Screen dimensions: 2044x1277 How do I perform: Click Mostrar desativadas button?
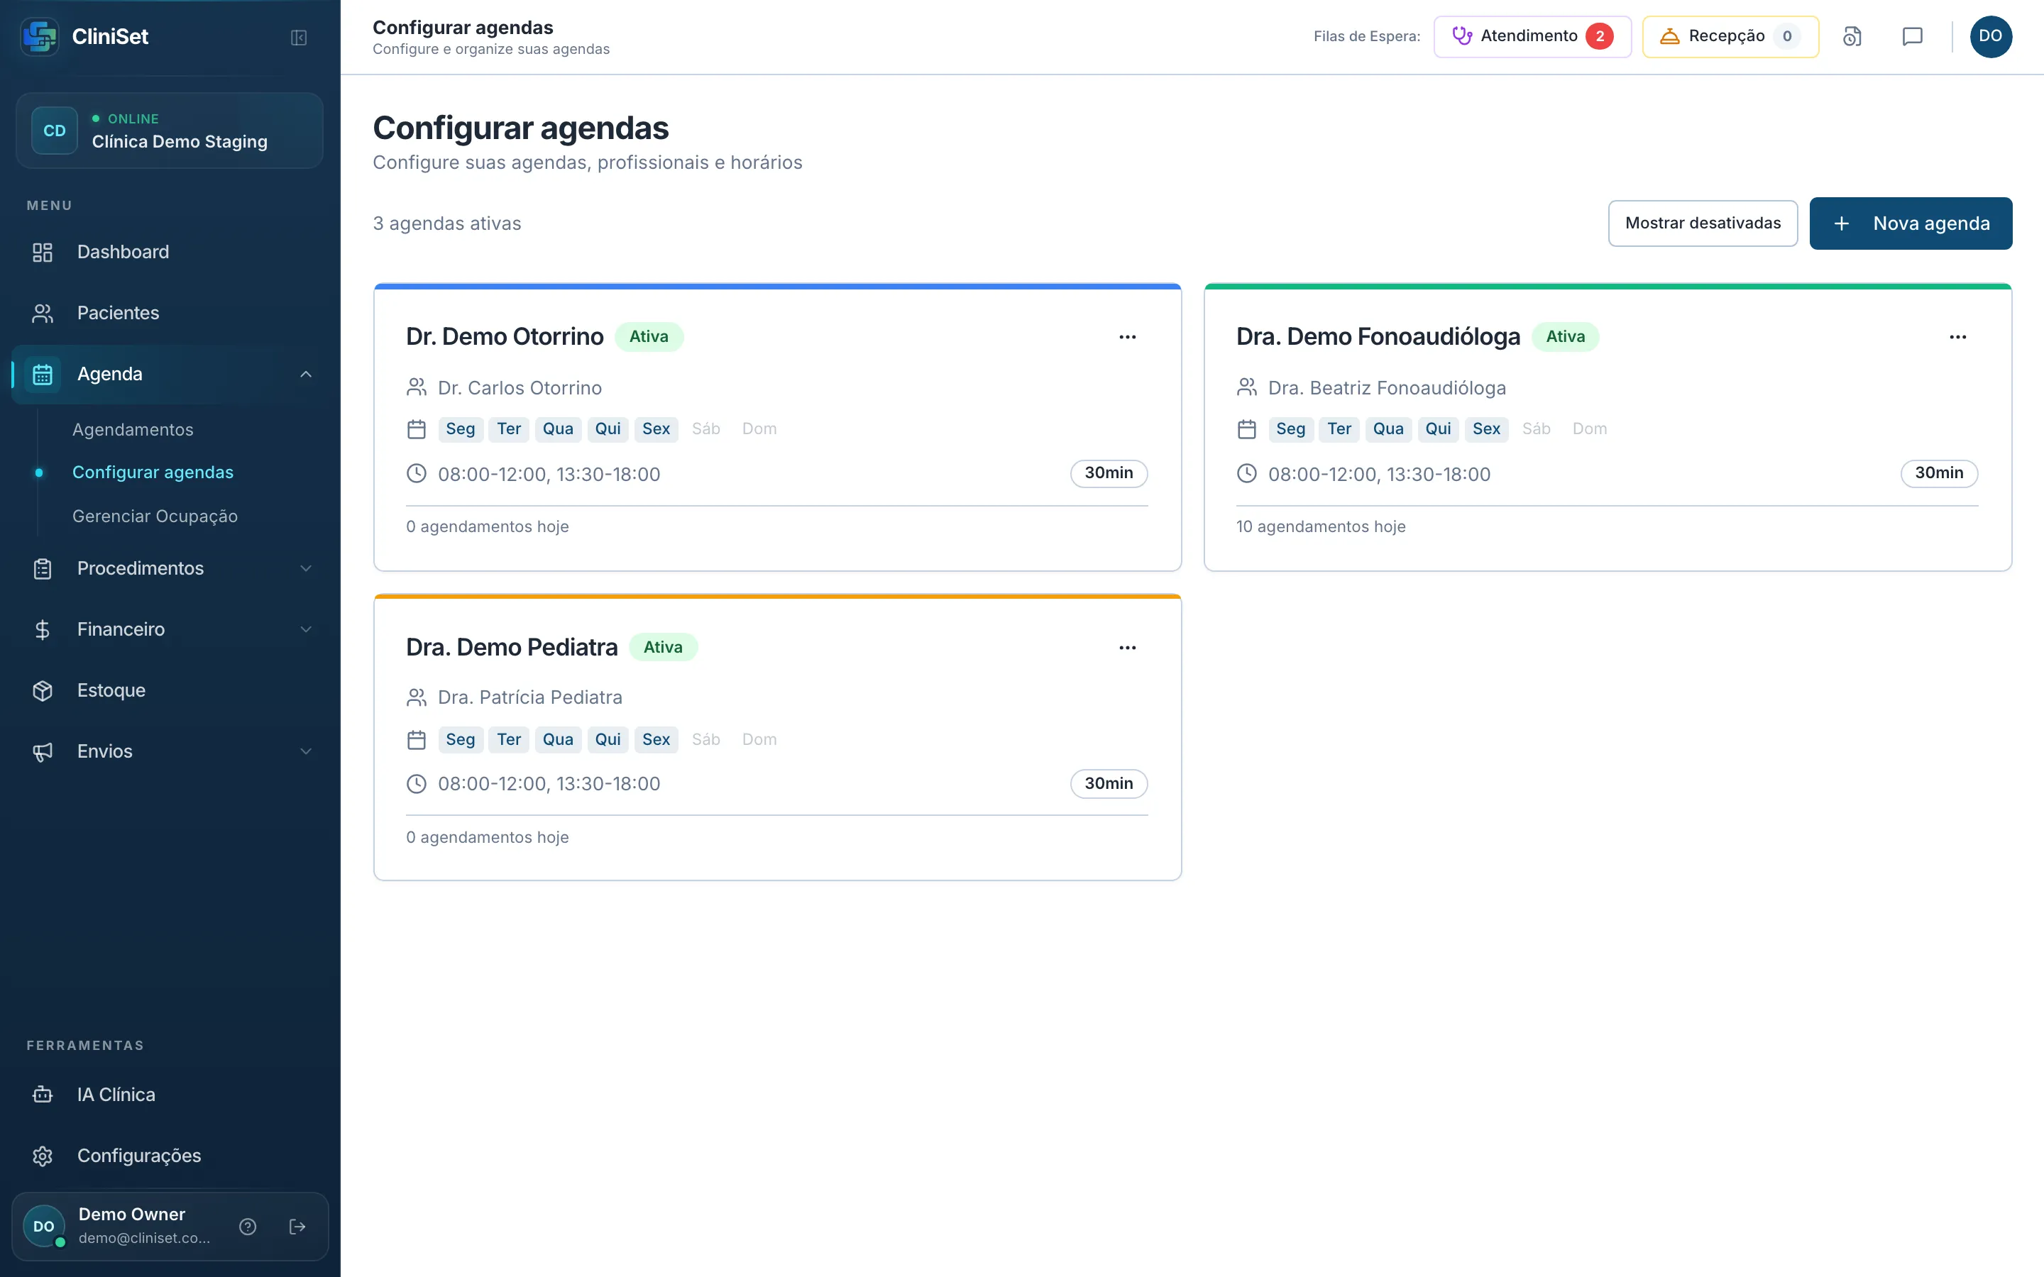(1703, 223)
